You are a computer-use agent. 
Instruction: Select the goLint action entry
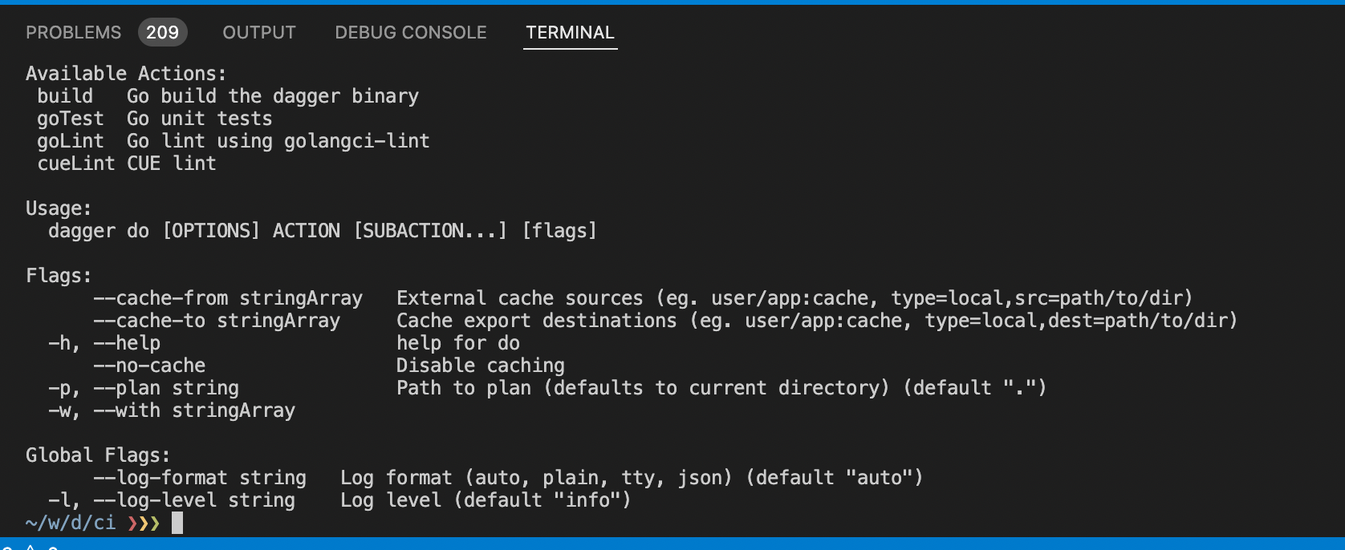[x=71, y=140]
